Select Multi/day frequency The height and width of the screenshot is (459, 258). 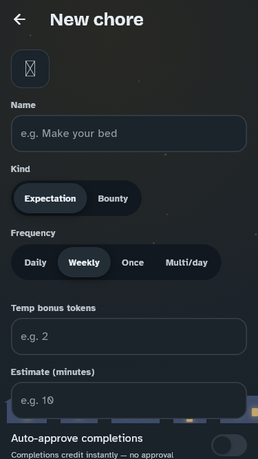[186, 263]
